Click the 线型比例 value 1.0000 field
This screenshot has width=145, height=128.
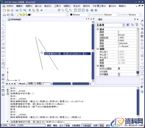tap(127, 38)
